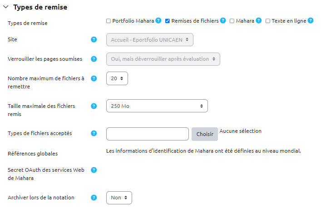Click help icon for Site setting
The height and width of the screenshot is (208, 321).
tap(94, 39)
